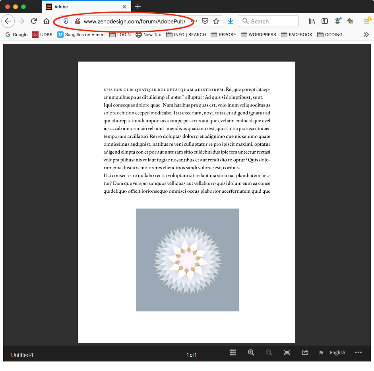The height and width of the screenshot is (371, 374).
Task: Open the LOGIN bookmarks folder
Action: tap(120, 35)
